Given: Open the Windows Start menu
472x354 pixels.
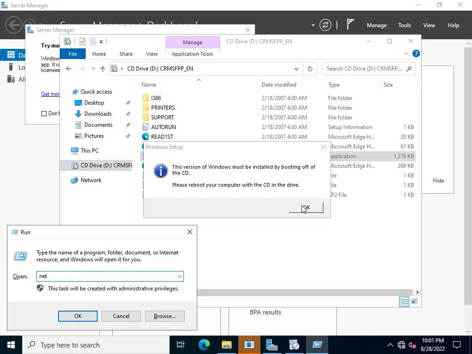Looking at the screenshot, I should tap(11, 345).
